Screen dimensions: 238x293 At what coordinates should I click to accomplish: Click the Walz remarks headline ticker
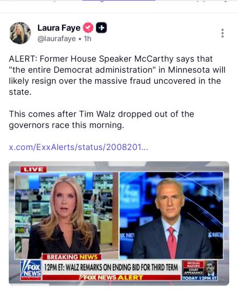(x=111, y=267)
